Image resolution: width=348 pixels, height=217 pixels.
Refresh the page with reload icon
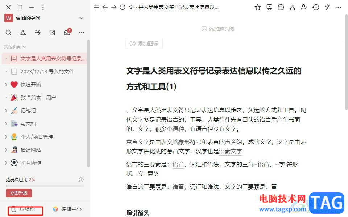[123, 7]
